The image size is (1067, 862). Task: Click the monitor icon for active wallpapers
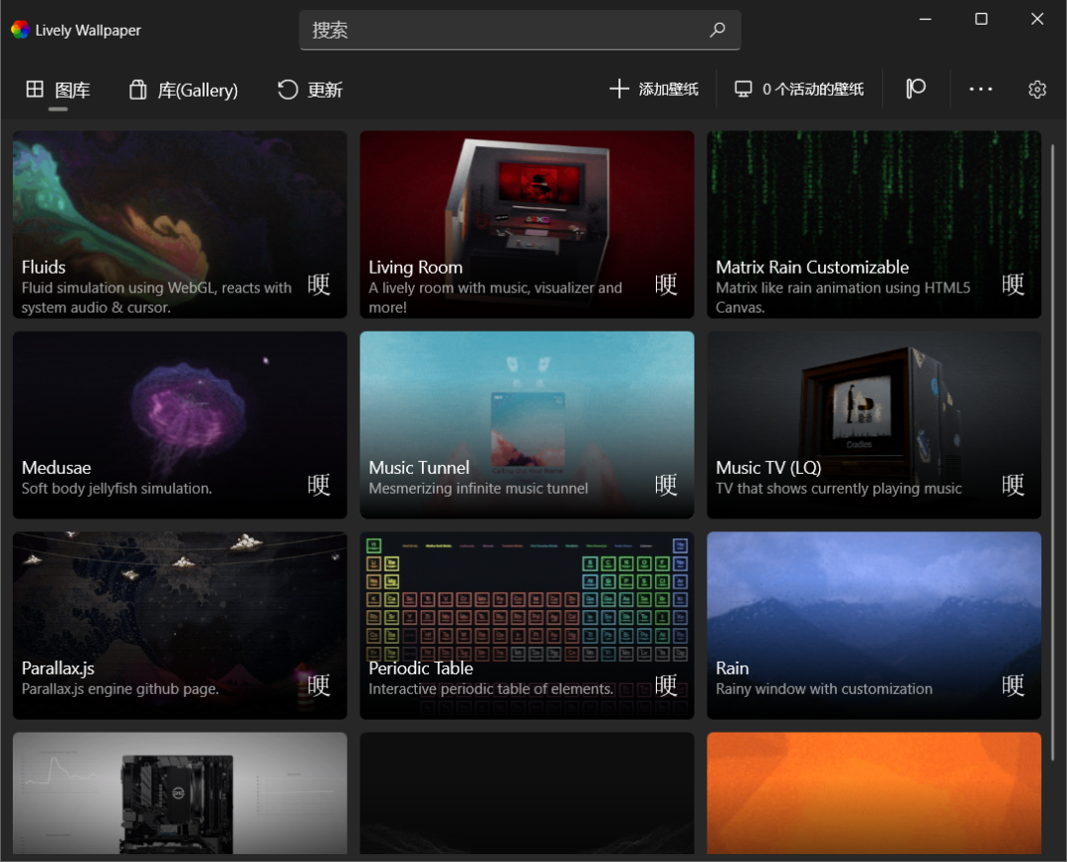pos(743,89)
